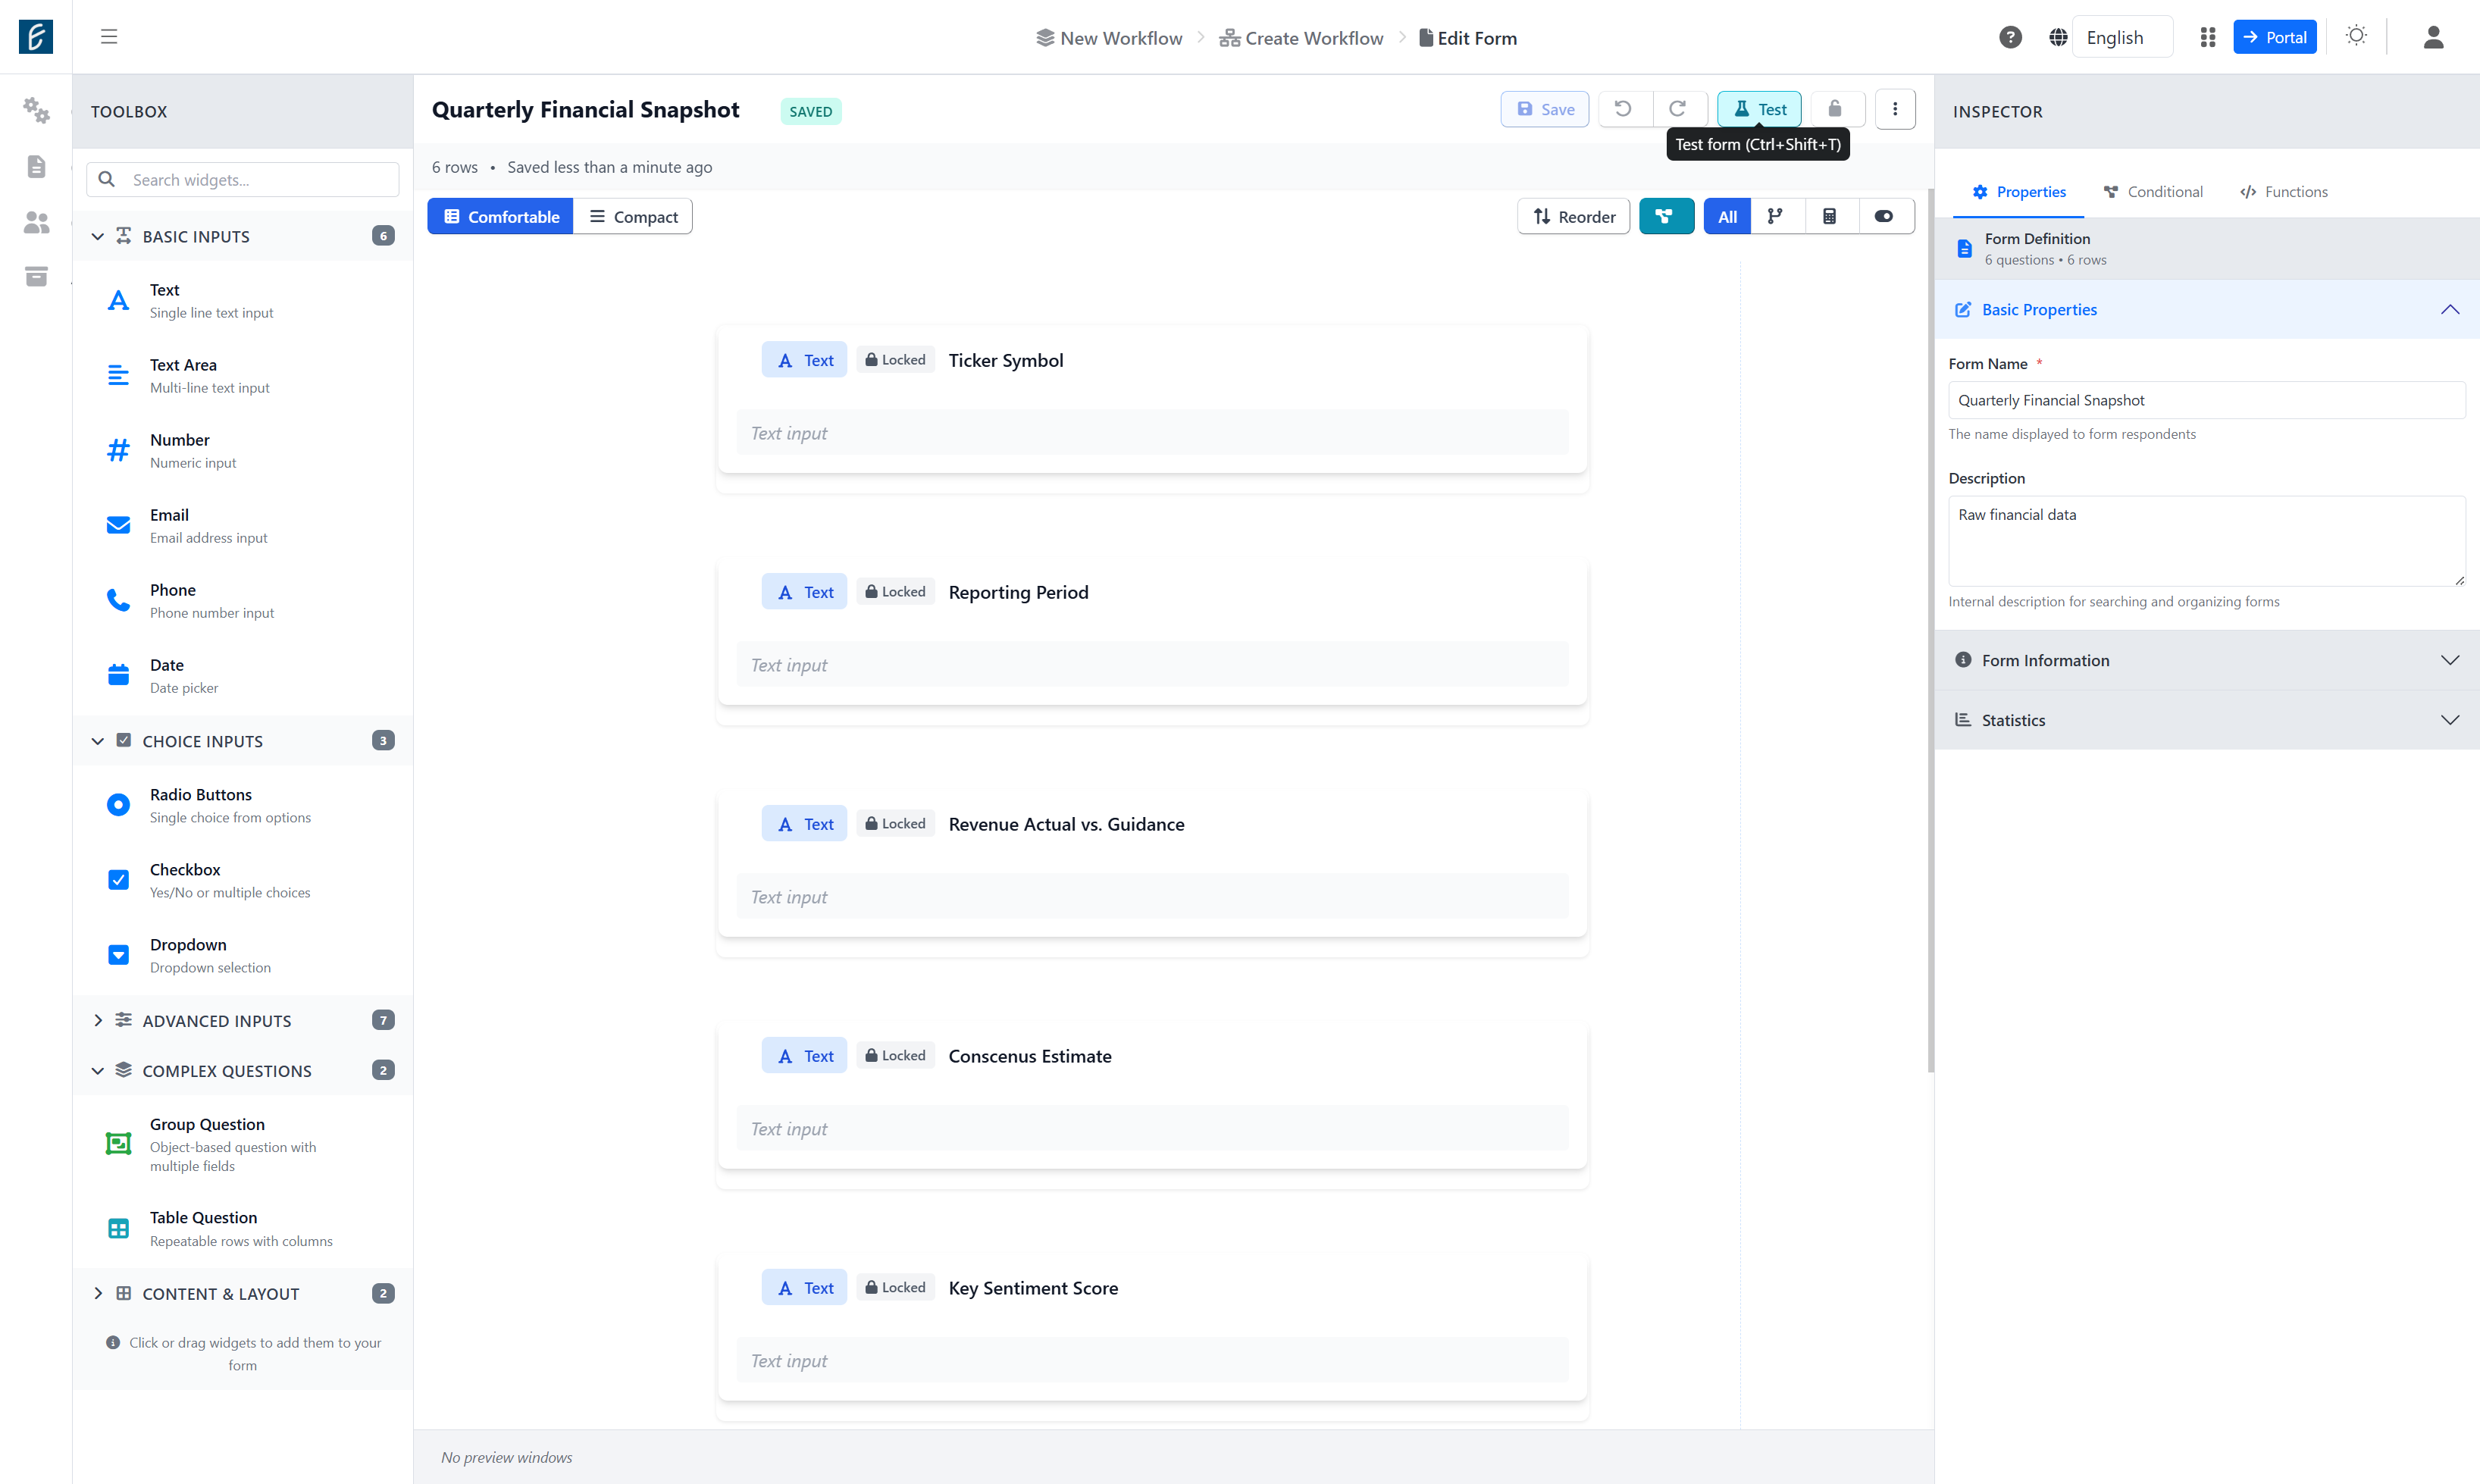The height and width of the screenshot is (1484, 2480).
Task: Collapse the BASIC INPUTS section
Action: (242, 236)
